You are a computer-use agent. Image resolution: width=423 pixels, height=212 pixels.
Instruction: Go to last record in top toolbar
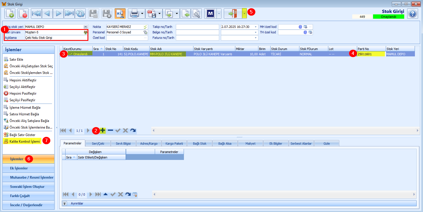click(x=69, y=14)
